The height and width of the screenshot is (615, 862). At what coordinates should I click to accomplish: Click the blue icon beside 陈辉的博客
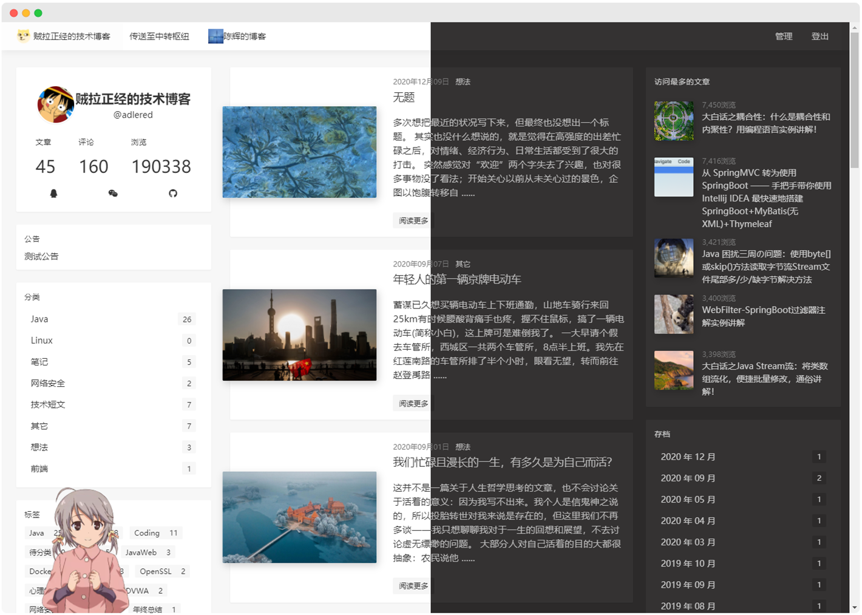[x=215, y=36]
